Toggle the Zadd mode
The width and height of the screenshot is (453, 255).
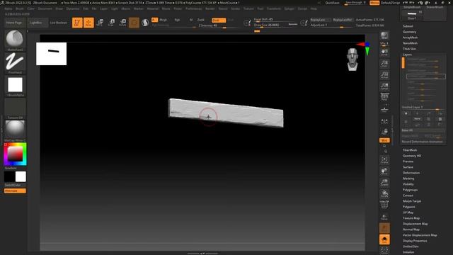point(200,20)
